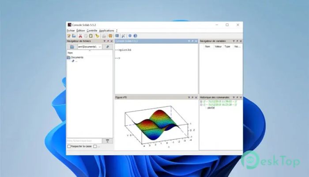Undock the Navigateur de fichiers panel
This screenshot has height=177, width=309.
(x=108, y=41)
